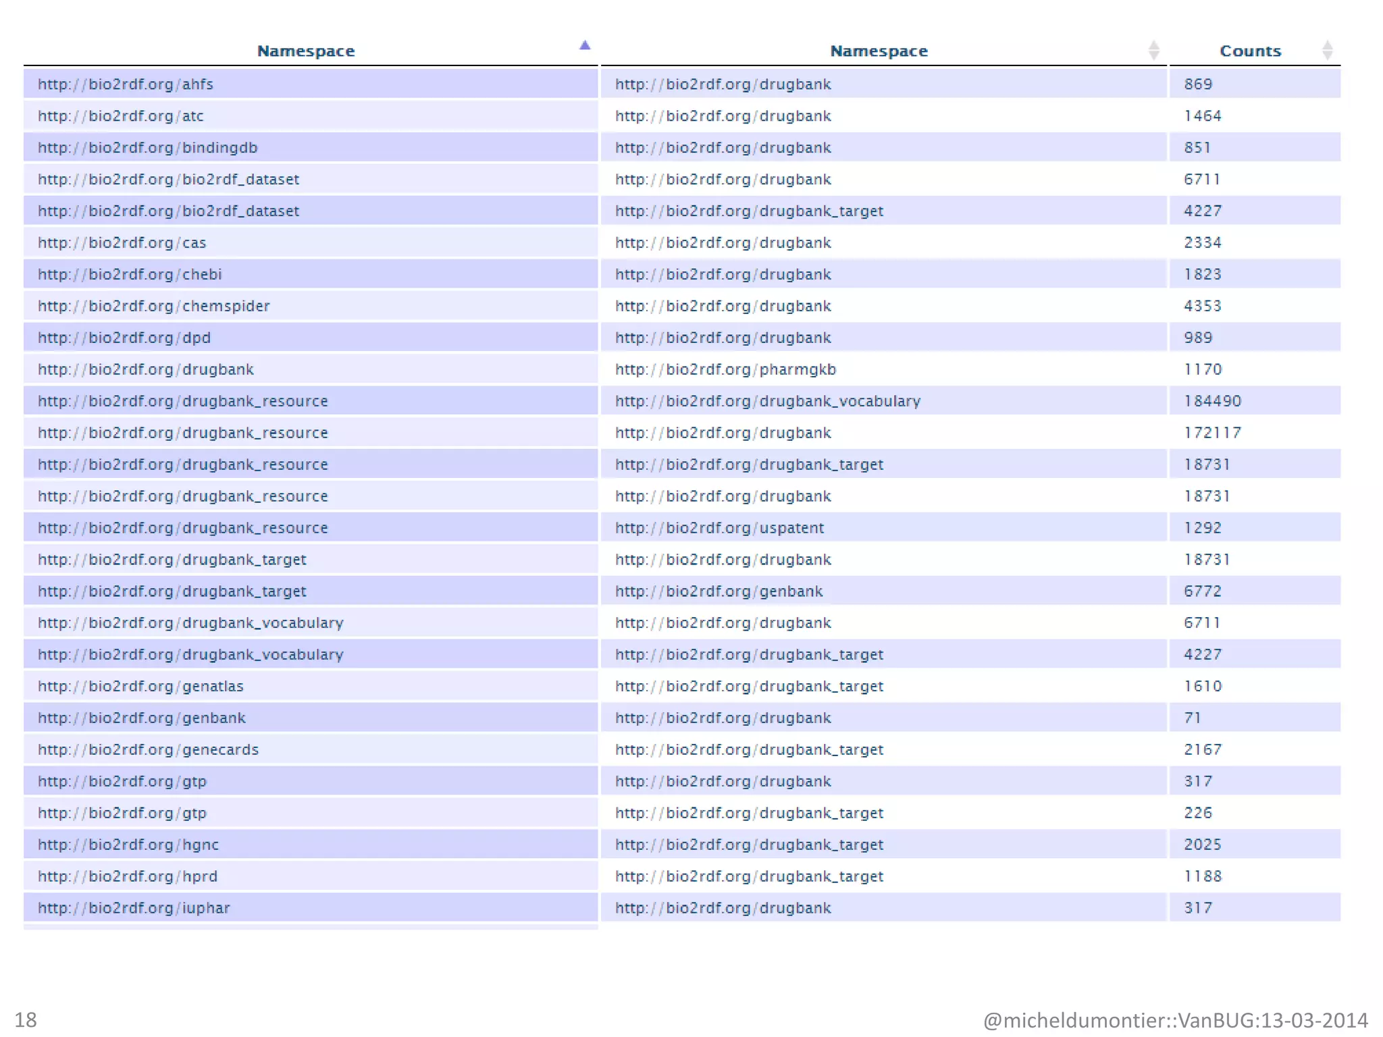The height and width of the screenshot is (1037, 1383).
Task: Click sort arrows on middle Namespace column
Action: pyautogui.click(x=1153, y=50)
